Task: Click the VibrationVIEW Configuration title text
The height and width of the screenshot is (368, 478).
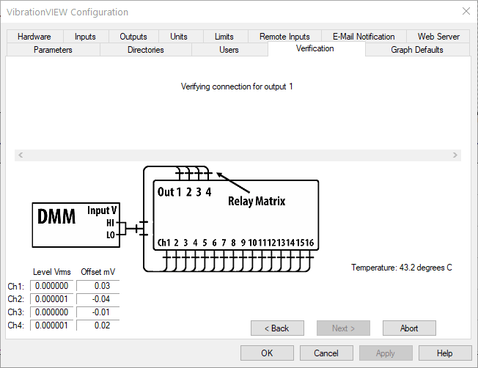Action: 67,12
